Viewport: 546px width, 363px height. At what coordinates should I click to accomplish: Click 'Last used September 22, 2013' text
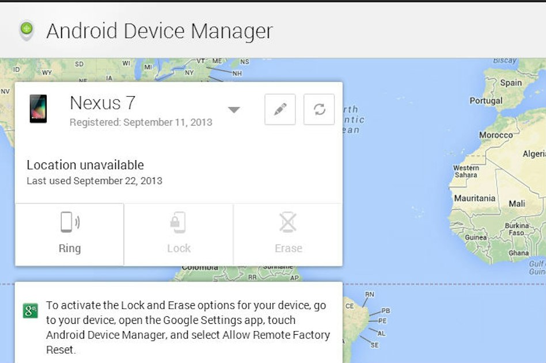tap(94, 181)
